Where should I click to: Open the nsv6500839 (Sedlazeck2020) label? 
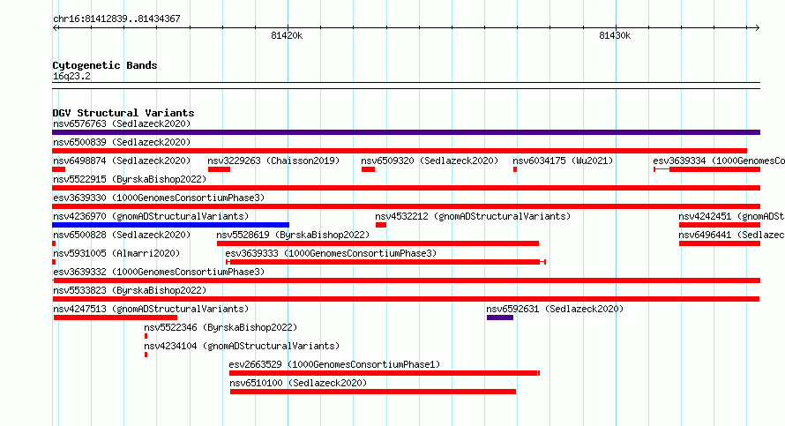[x=122, y=142]
